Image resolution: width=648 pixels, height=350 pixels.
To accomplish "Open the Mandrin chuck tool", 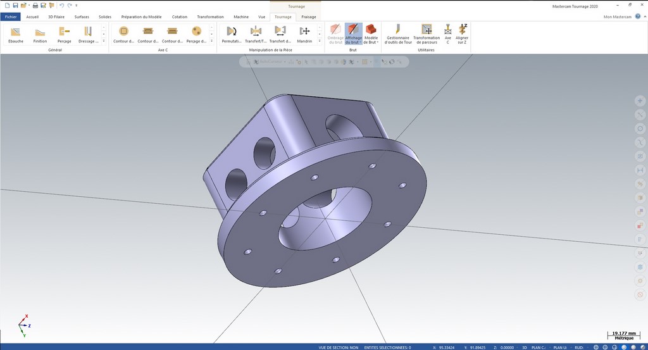I will [x=304, y=34].
